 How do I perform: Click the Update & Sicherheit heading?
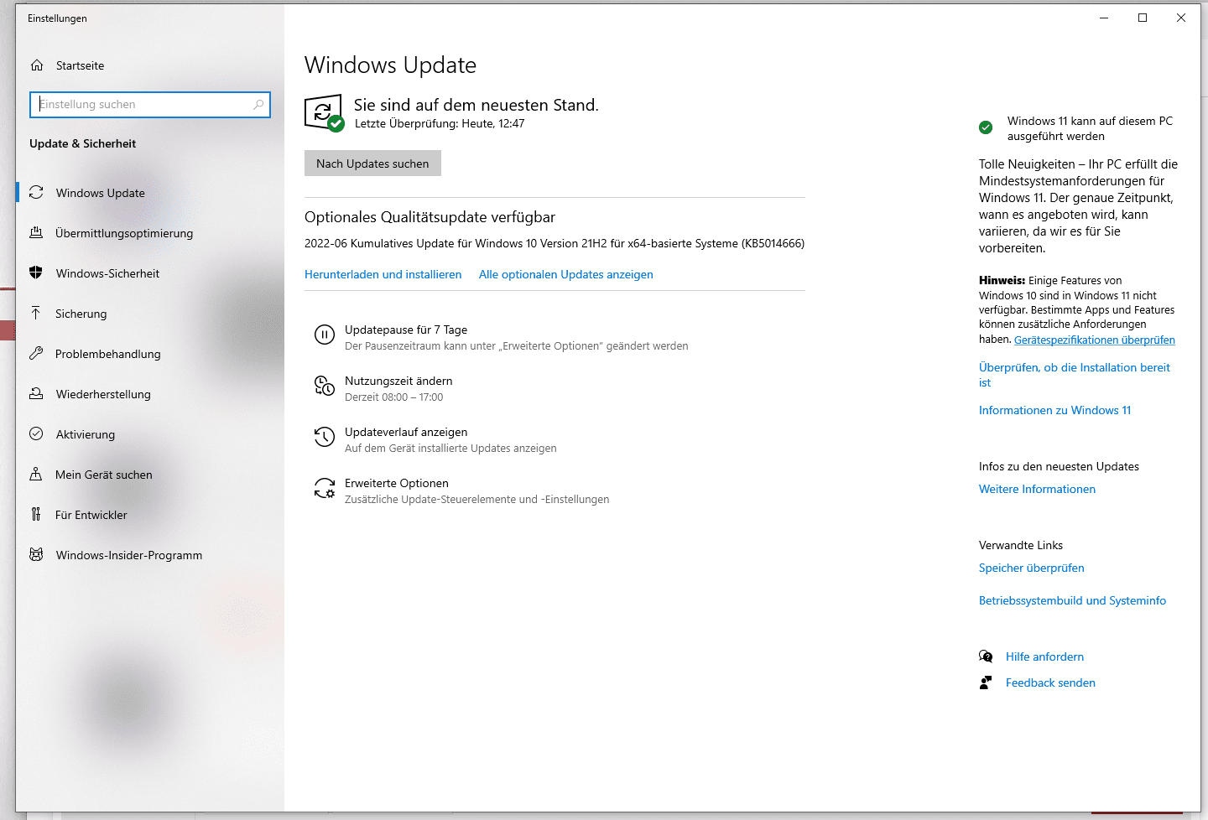(82, 143)
